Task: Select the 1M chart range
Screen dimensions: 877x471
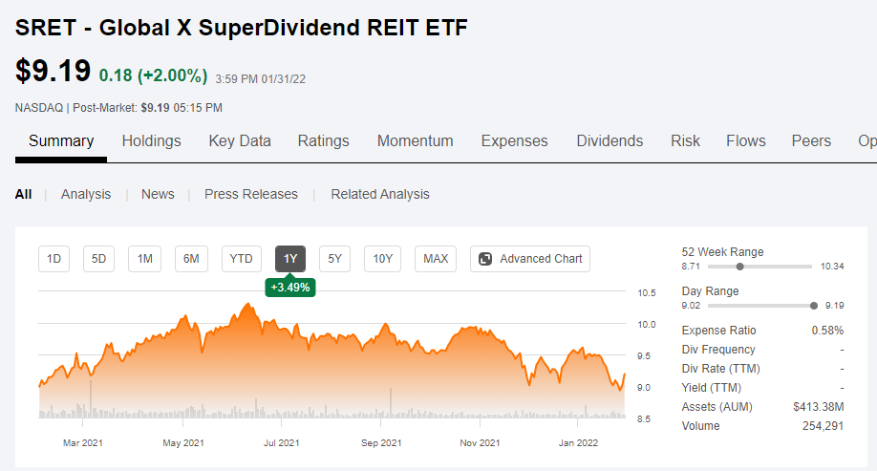Action: [x=145, y=259]
